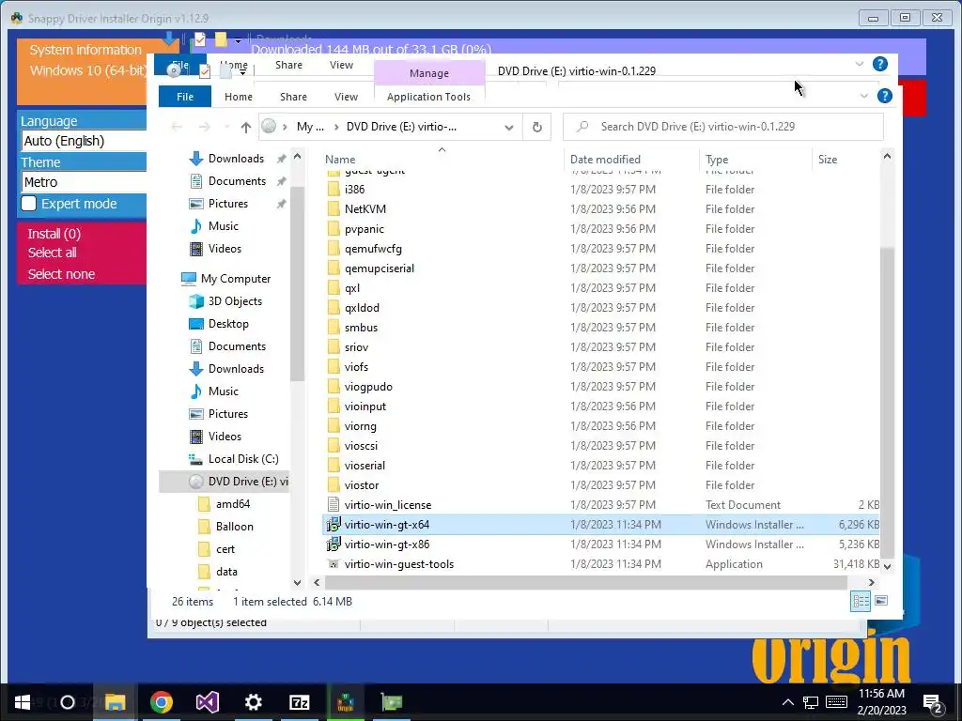This screenshot has width=962, height=721.
Task: Open pinned Documents in Quick access
Action: 237,181
